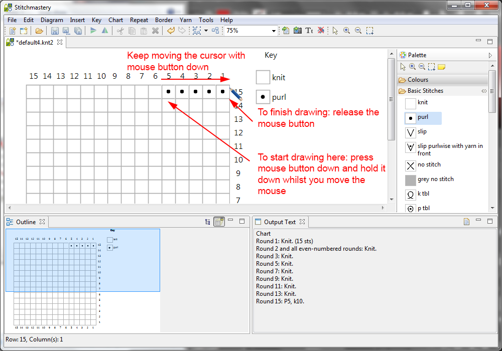Switch to the Outline tab

[x=26, y=222]
